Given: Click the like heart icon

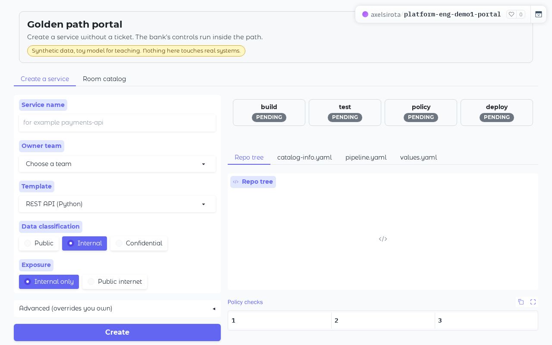Looking at the screenshot, I should point(511,14).
